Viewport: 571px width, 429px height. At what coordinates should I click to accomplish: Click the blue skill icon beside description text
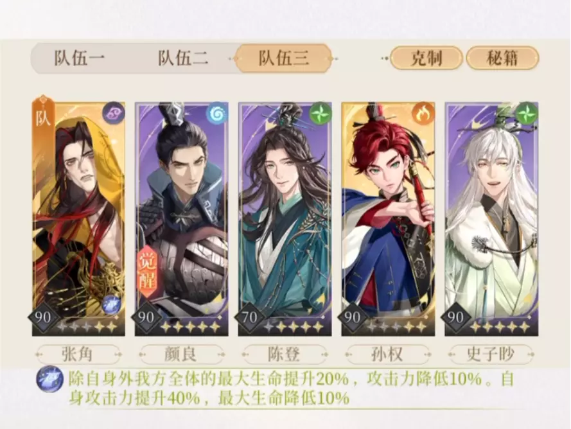(x=49, y=379)
